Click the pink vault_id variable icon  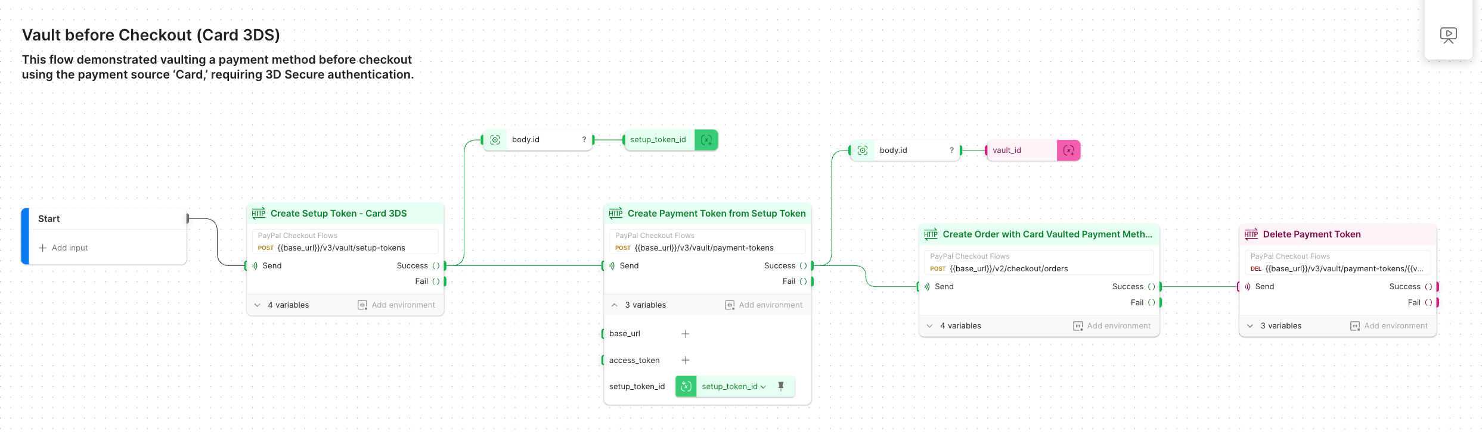(1068, 151)
